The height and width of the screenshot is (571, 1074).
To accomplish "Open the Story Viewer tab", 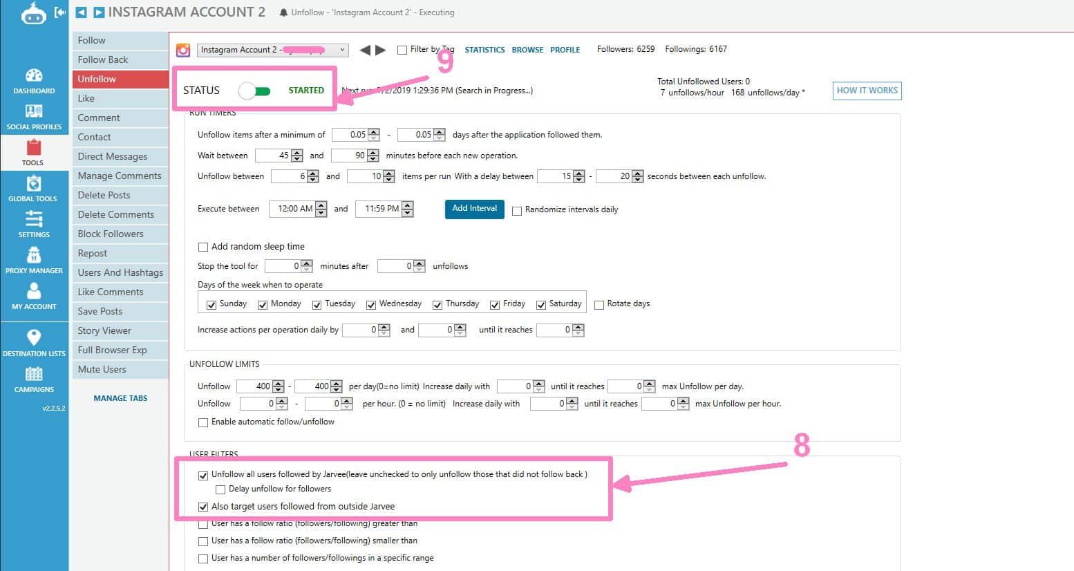I will pos(120,330).
